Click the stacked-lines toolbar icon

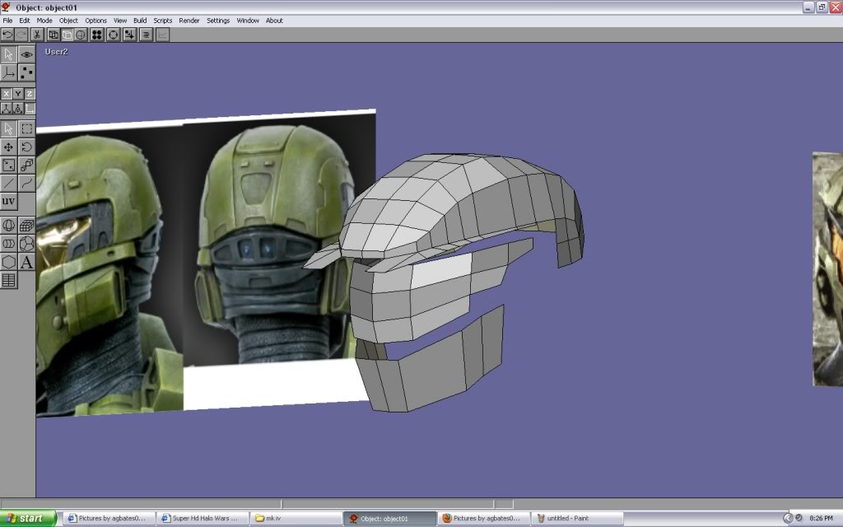coord(146,35)
